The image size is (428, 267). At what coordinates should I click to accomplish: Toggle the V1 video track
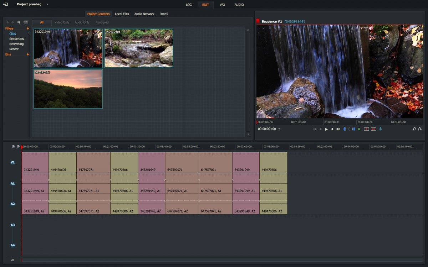(12, 162)
